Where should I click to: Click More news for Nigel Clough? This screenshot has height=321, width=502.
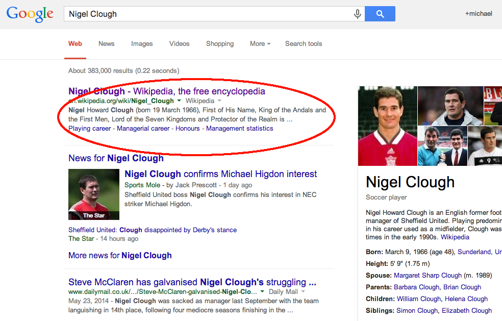point(120,255)
